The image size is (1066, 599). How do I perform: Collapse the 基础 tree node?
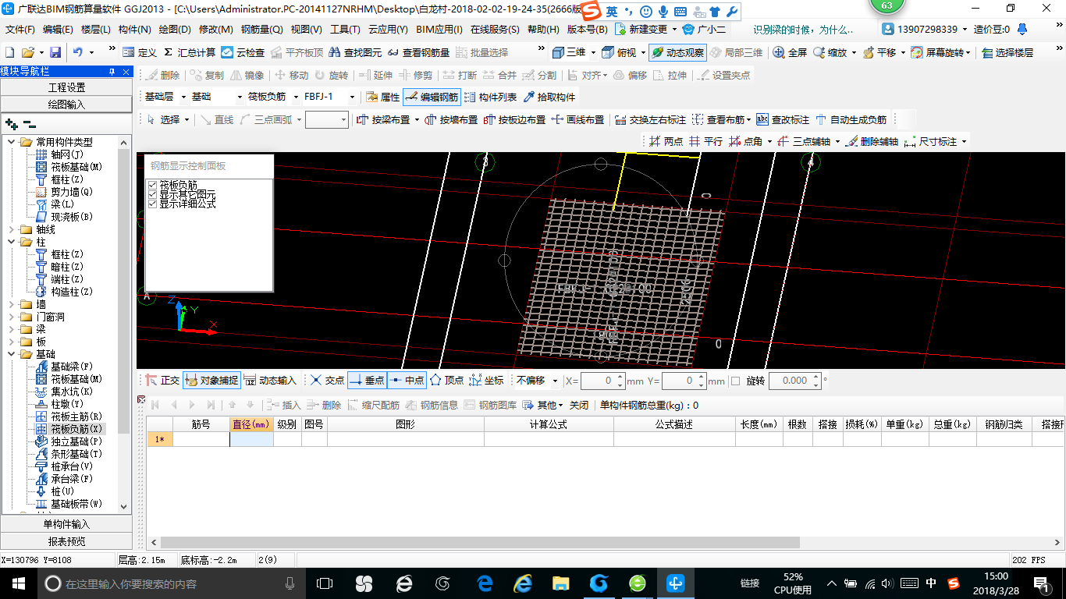11,354
